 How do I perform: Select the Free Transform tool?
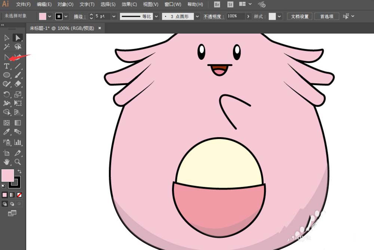[x=18, y=103]
